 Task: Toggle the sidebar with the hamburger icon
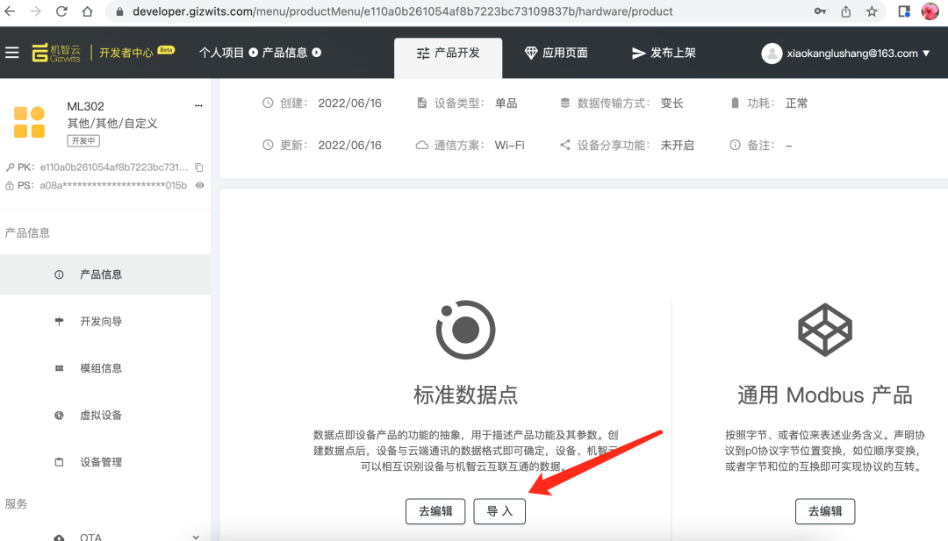[12, 52]
